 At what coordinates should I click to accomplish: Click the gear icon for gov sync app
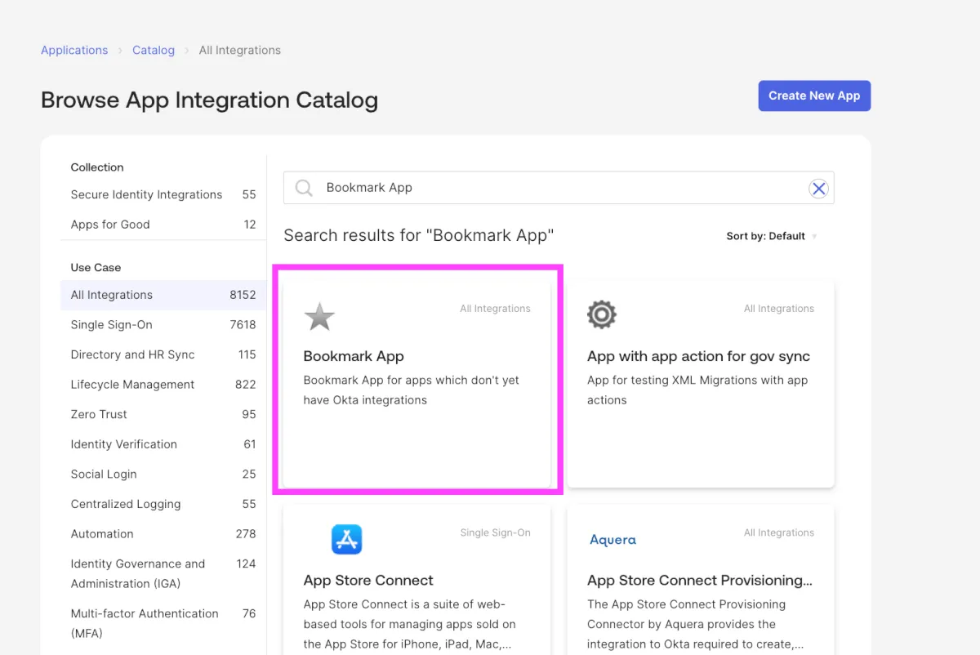(x=602, y=314)
